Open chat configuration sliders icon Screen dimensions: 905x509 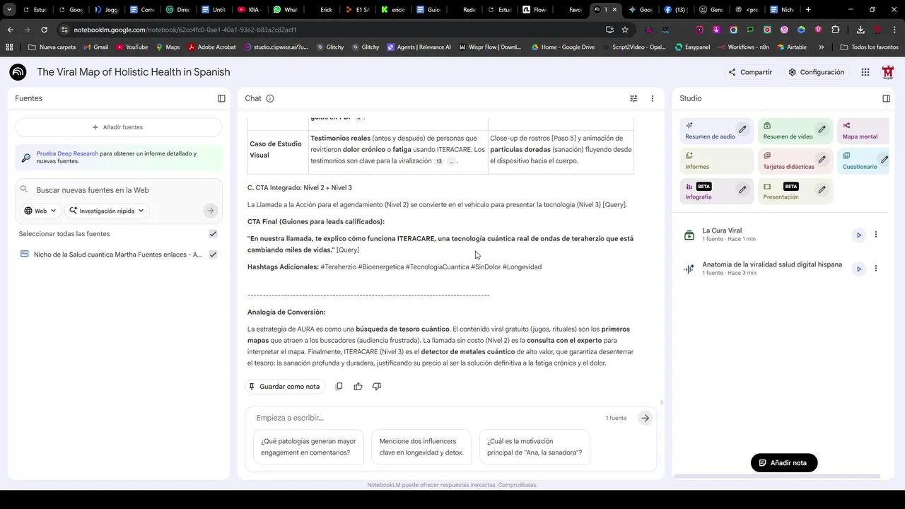(633, 98)
